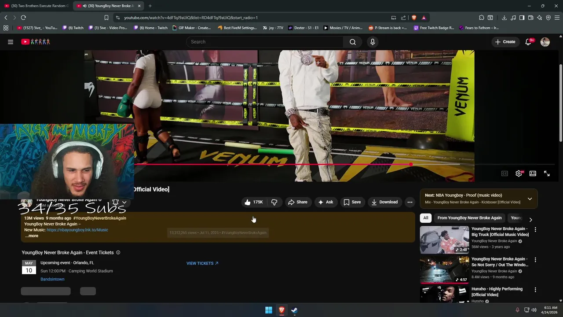Open more actions ellipsis under the video

pyautogui.click(x=409, y=202)
